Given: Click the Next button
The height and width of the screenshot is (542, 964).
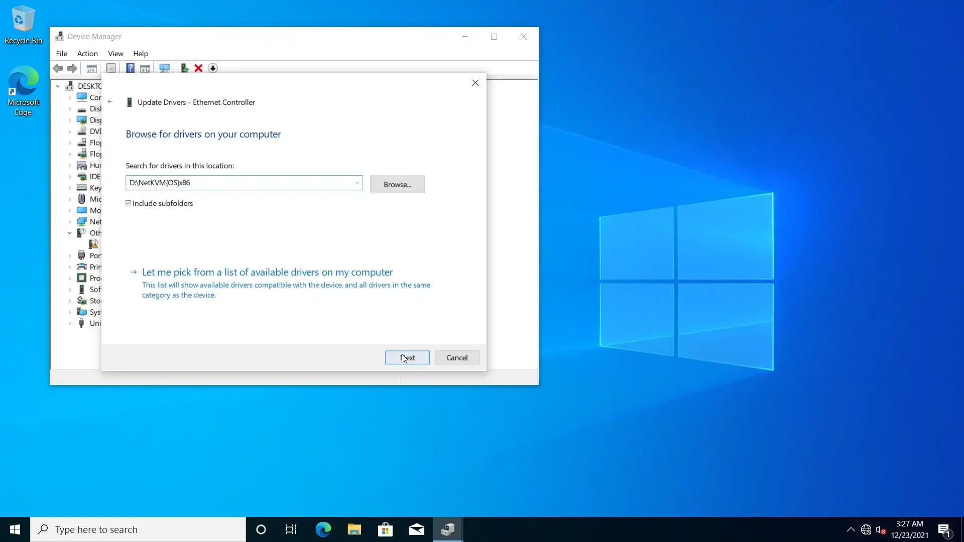Looking at the screenshot, I should click(407, 358).
